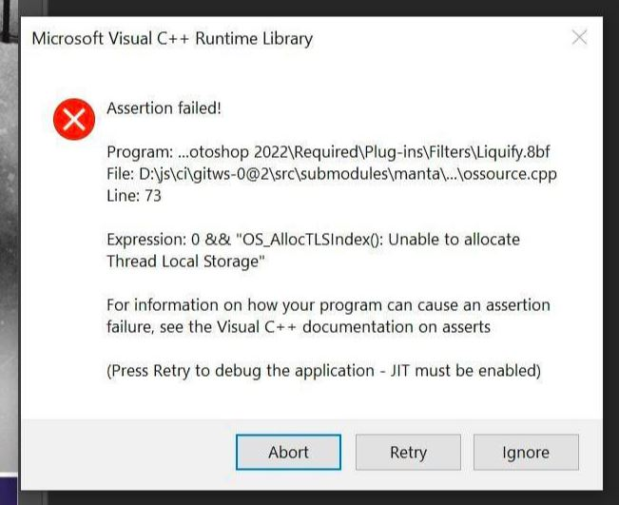The image size is (619, 505).
Task: Click the "Line: 73" text
Action: click(134, 196)
